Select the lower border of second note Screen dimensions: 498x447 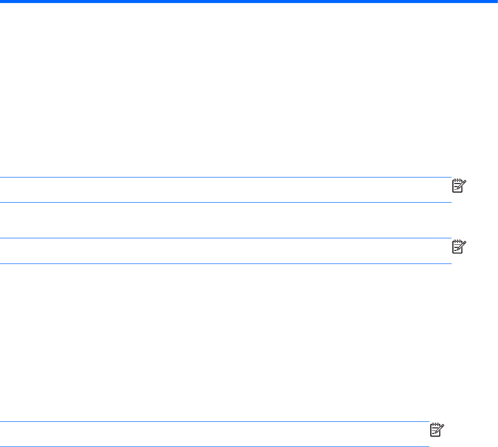tap(221, 263)
